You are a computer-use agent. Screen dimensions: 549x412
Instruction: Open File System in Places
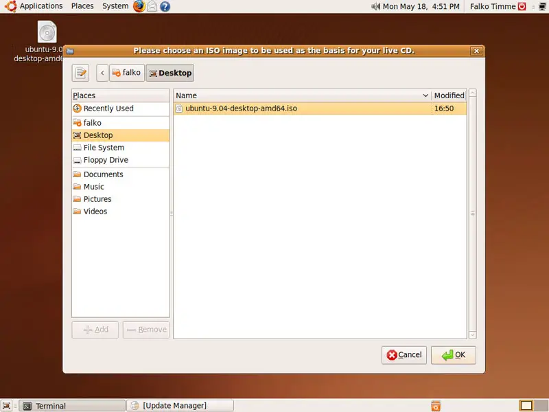[121, 148]
